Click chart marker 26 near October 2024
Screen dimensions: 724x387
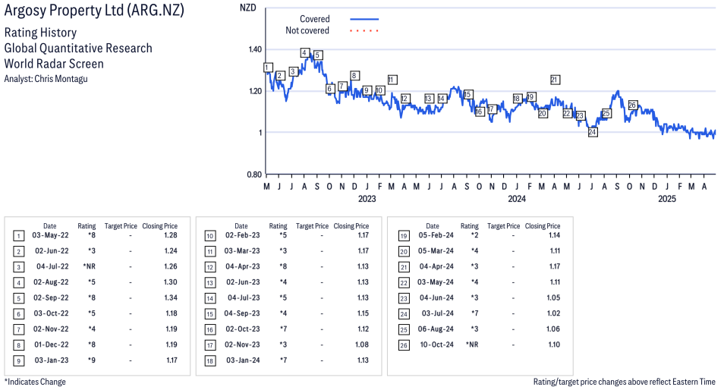click(633, 105)
